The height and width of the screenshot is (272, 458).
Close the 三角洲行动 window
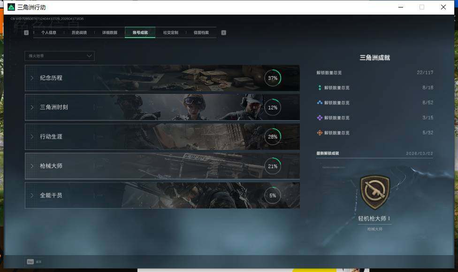click(x=443, y=7)
